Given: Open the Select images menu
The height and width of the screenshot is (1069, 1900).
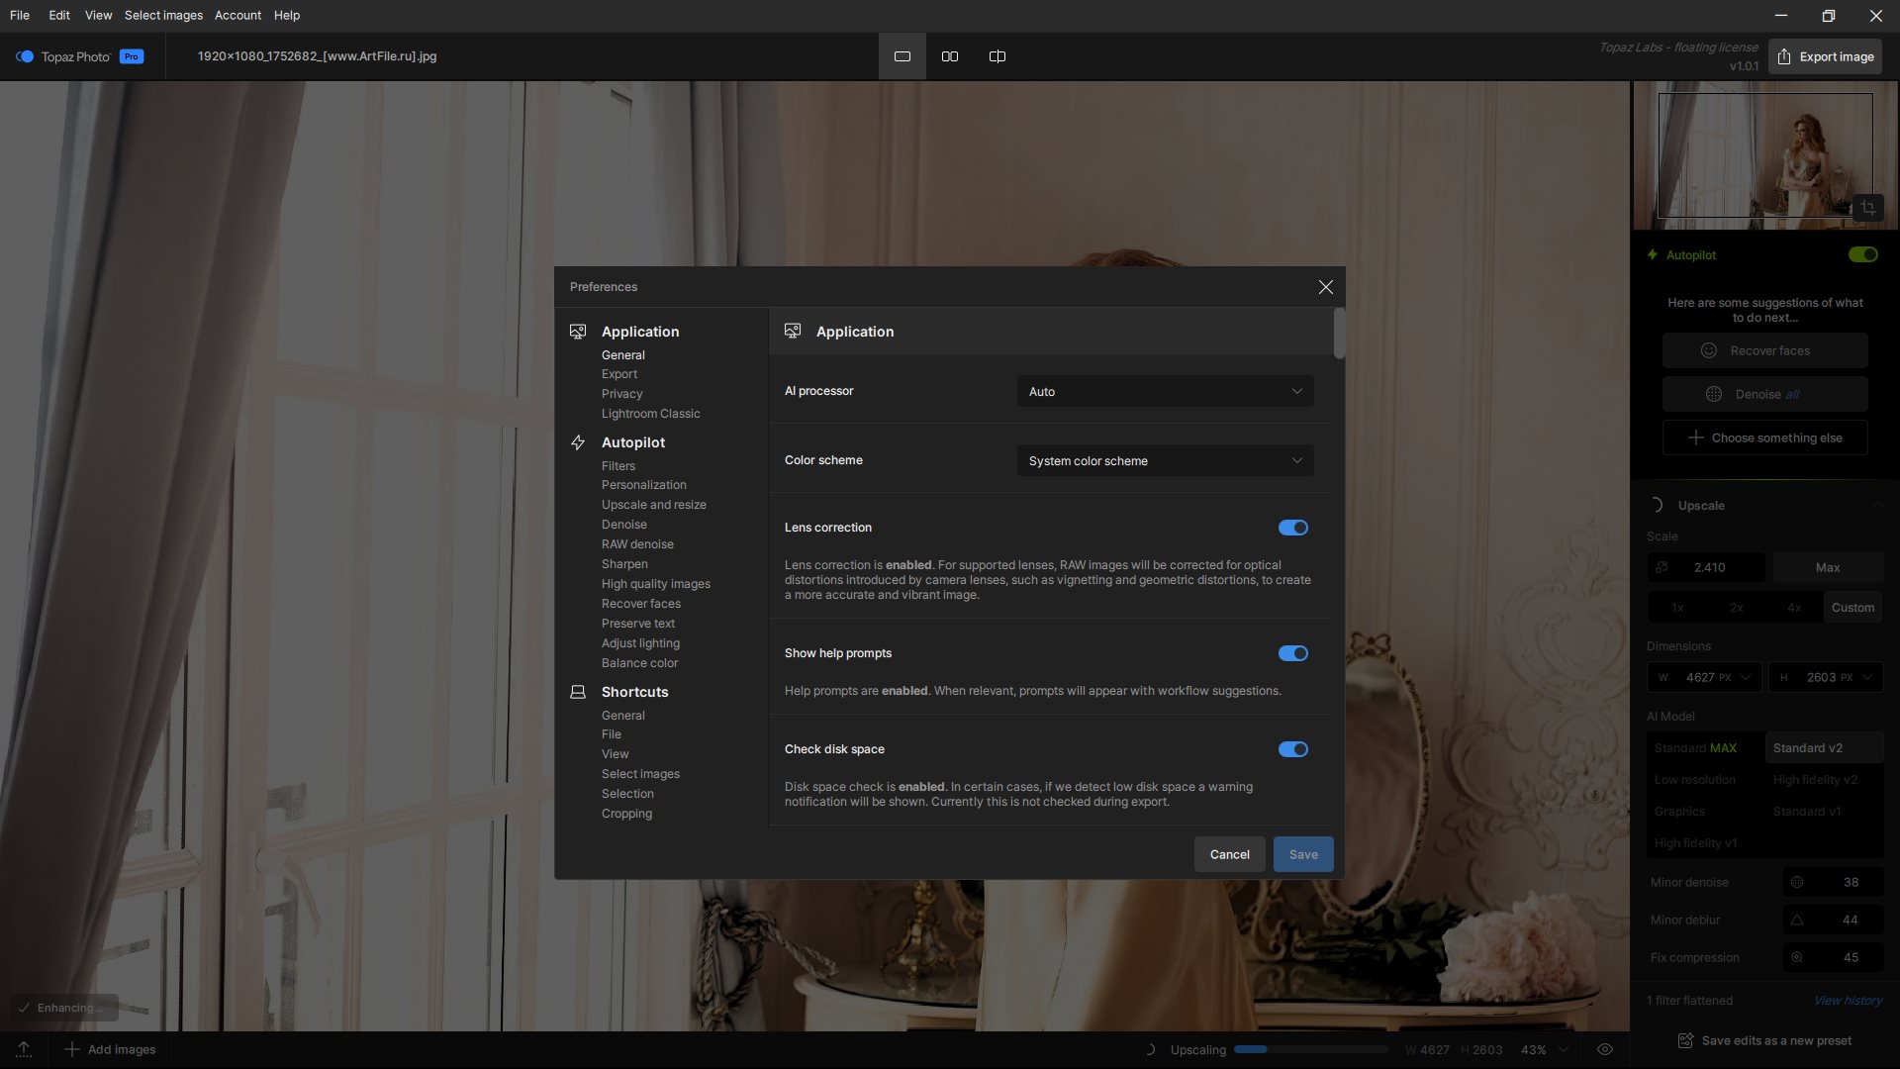Looking at the screenshot, I should pyautogui.click(x=163, y=15).
